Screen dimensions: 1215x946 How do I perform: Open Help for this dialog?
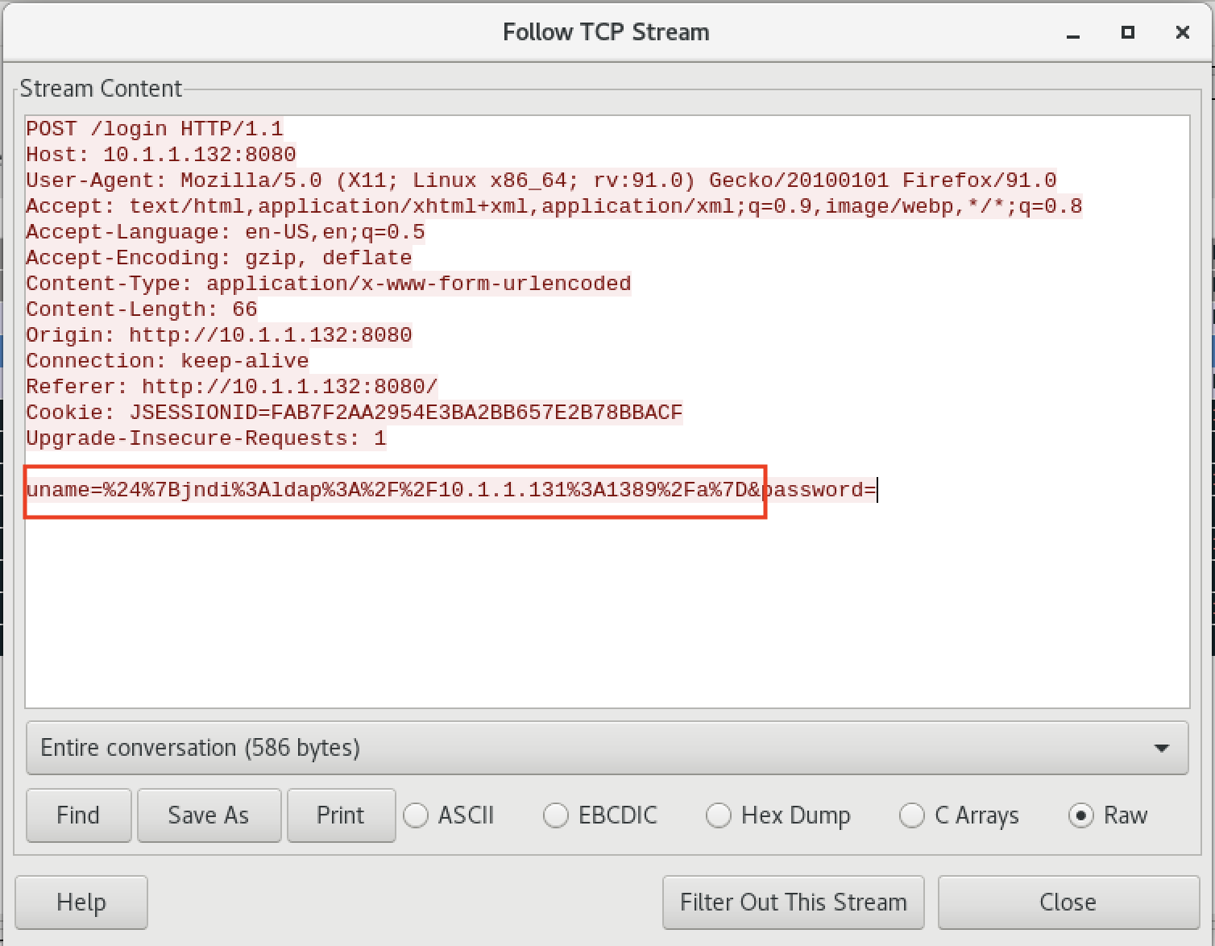pos(81,902)
